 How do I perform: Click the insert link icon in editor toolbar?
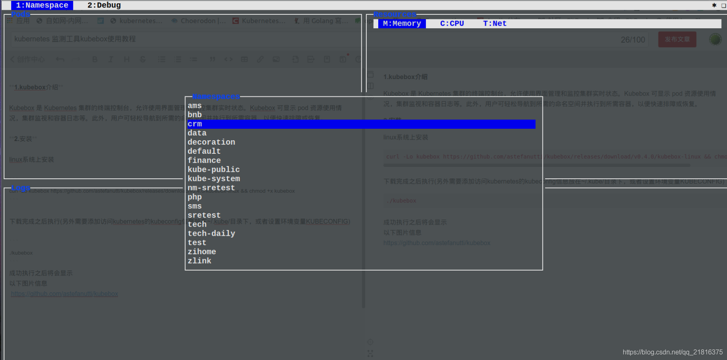click(260, 59)
